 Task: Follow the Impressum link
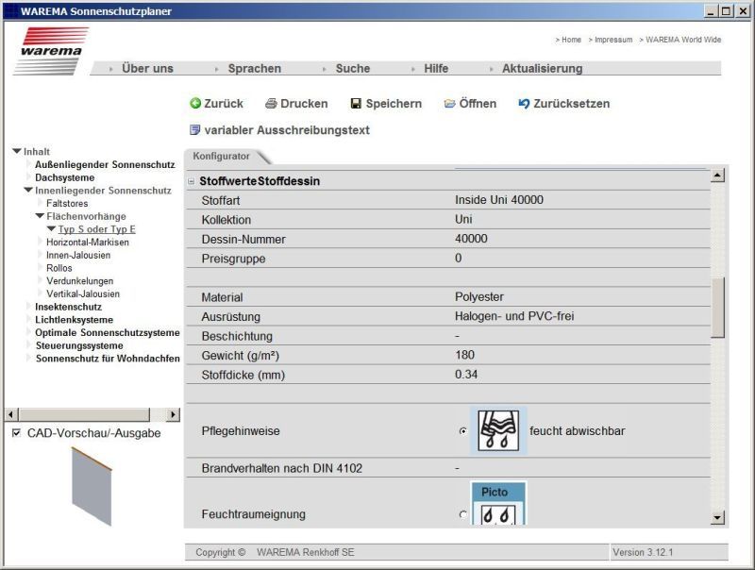(x=613, y=40)
